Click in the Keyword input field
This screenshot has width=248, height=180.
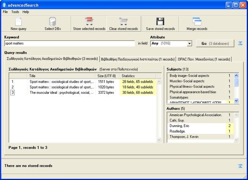(x=69, y=43)
